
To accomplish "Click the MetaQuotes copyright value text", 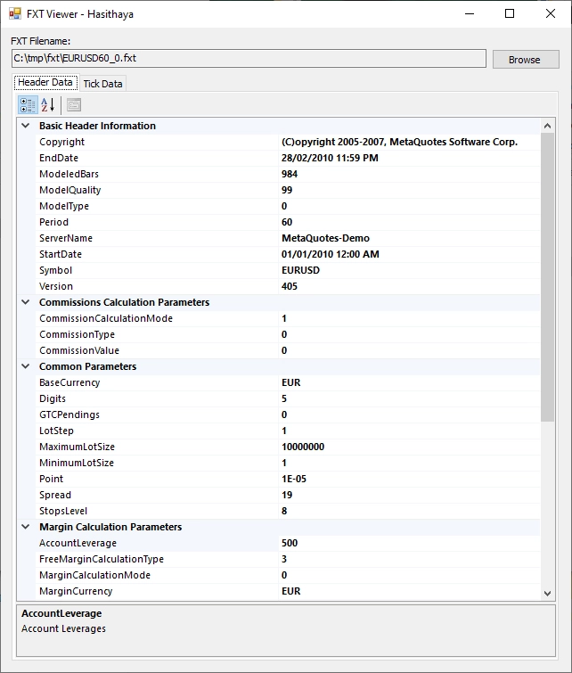I will (399, 142).
